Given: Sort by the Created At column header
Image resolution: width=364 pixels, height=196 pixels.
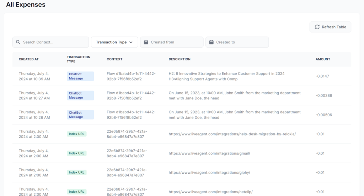Looking at the screenshot, I should click(29, 59).
